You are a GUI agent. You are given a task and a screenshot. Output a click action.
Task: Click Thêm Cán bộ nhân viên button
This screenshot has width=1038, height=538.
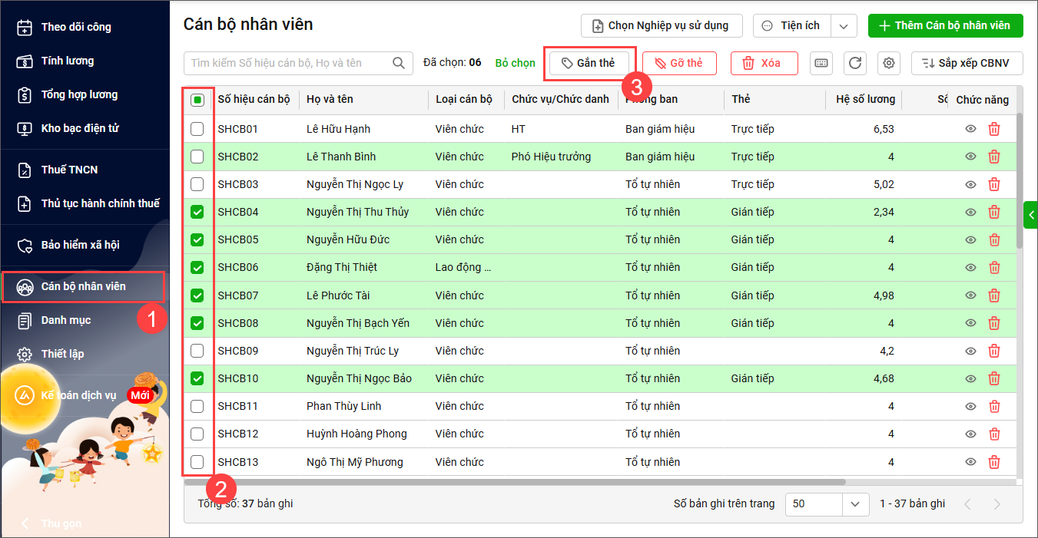pyautogui.click(x=945, y=25)
